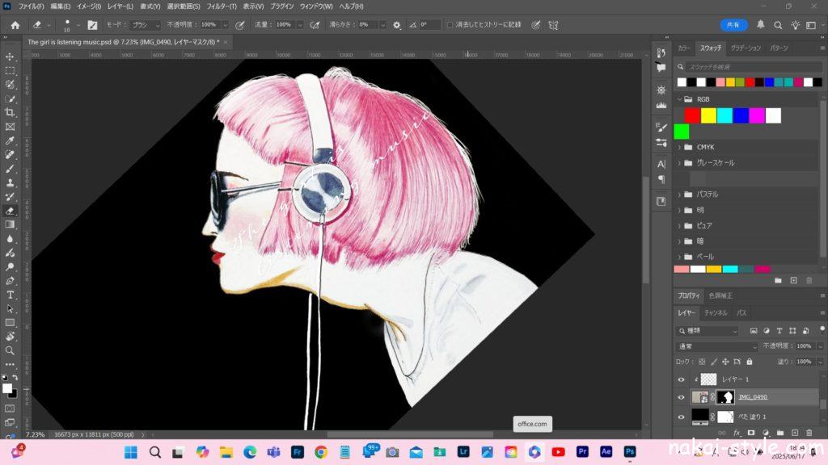Hide the レイヤー 1 layer
Viewport: 828px width, 465px height.
pyautogui.click(x=681, y=379)
